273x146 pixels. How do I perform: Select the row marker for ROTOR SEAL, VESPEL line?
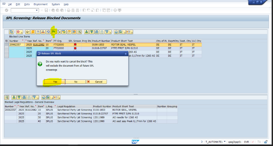(6, 44)
